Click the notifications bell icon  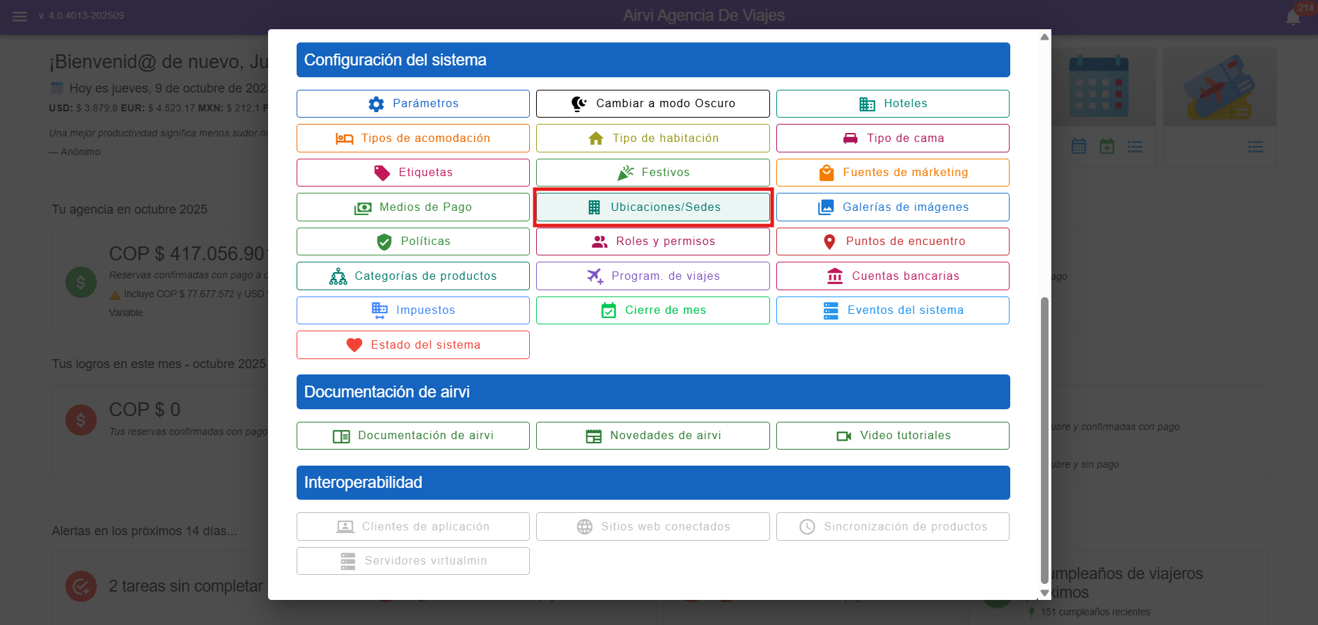point(1293,17)
